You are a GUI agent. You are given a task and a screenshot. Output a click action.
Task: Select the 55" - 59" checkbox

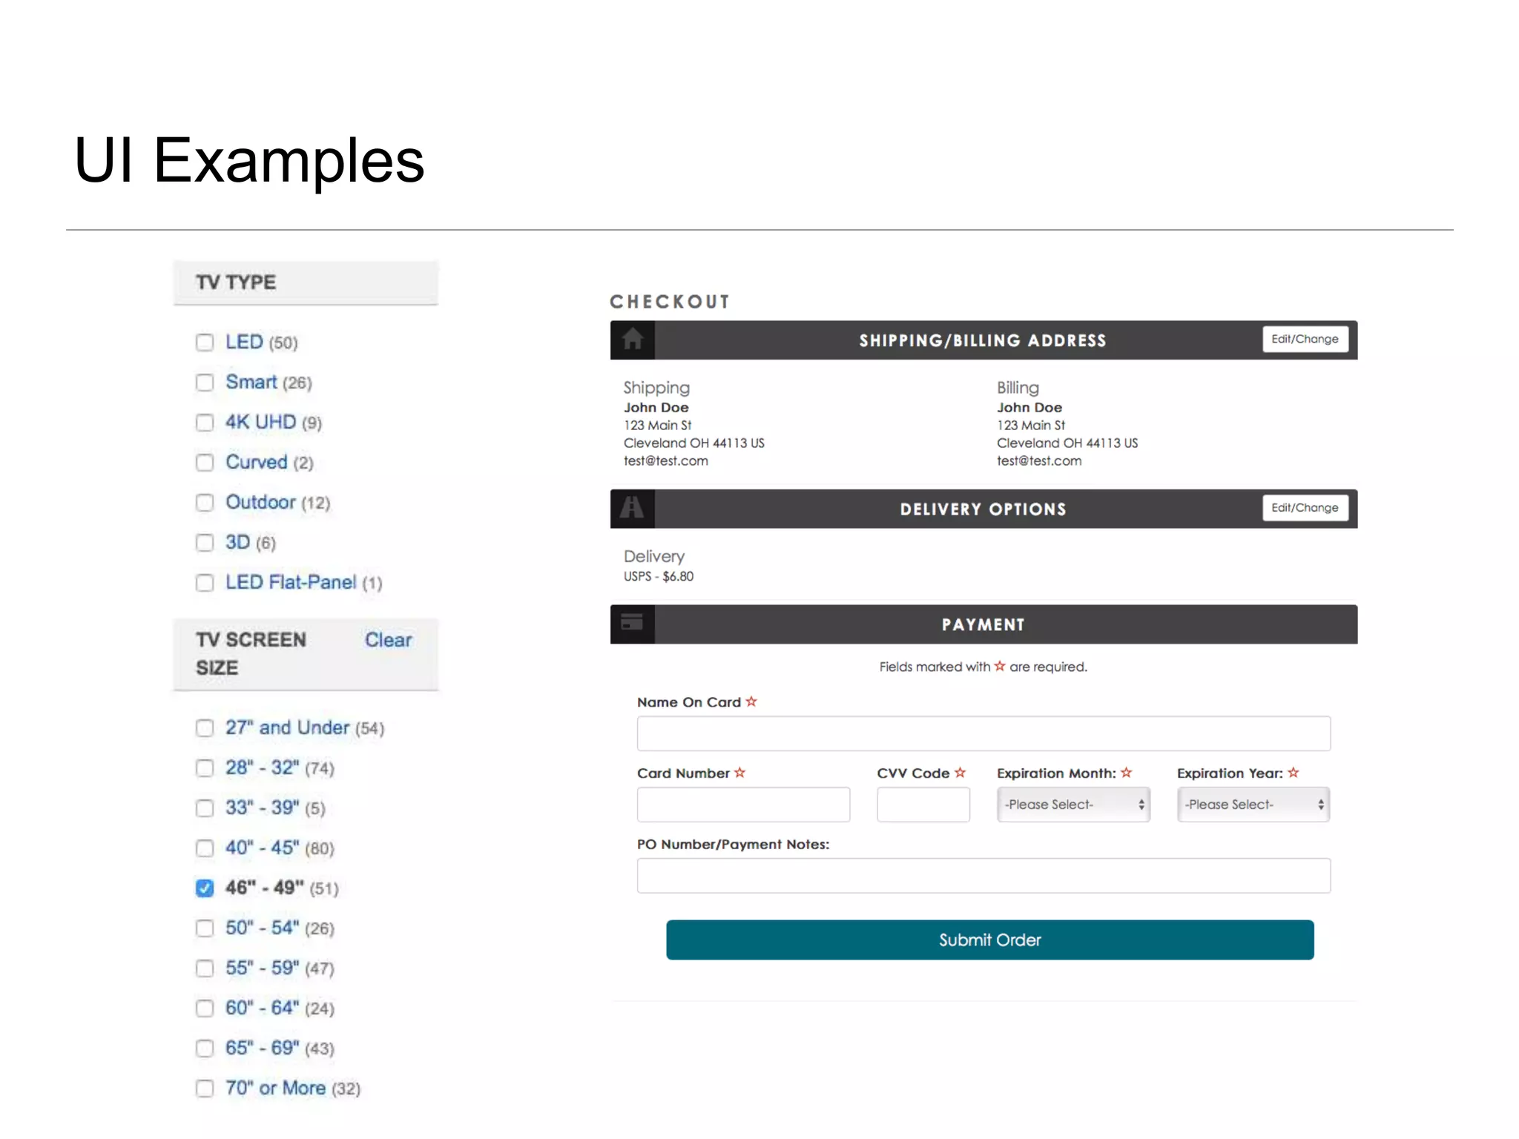click(205, 968)
